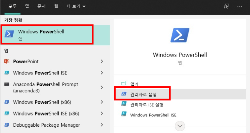Open the 더 보기 dropdown

[76, 6]
